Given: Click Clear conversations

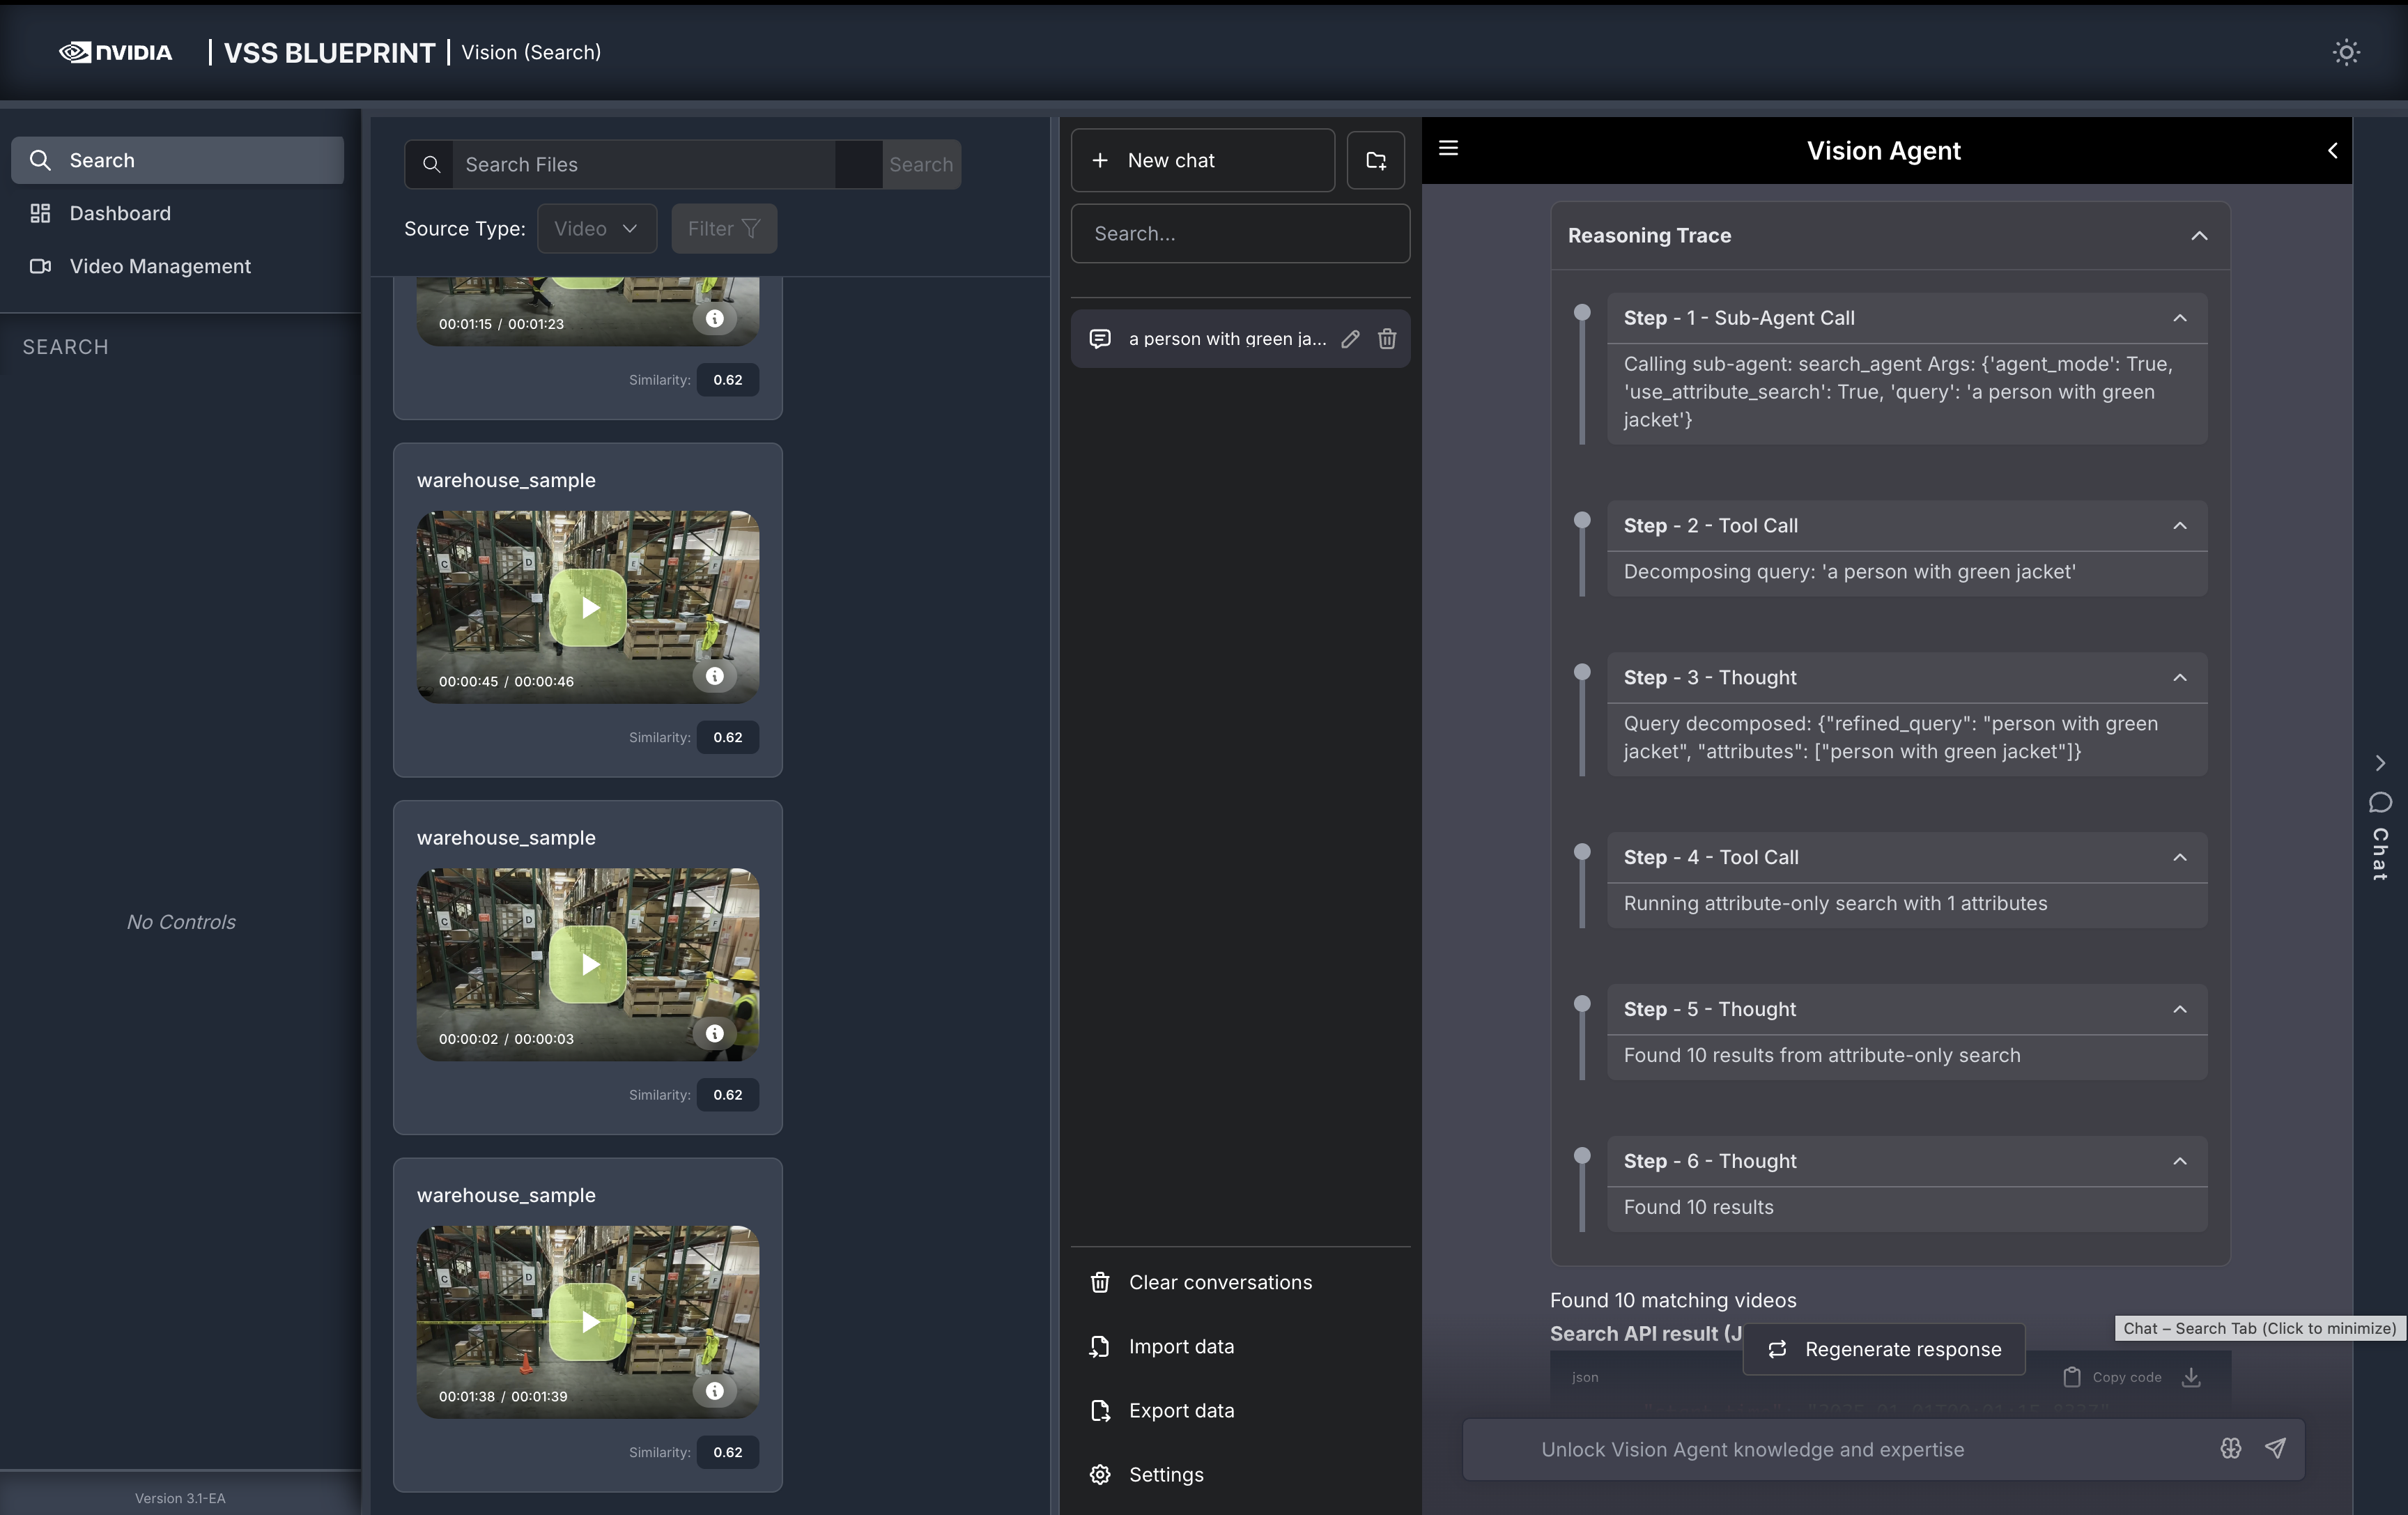Looking at the screenshot, I should 1219,1282.
